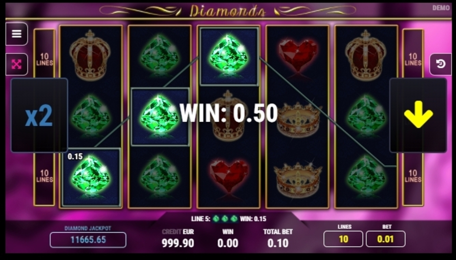
Task: Open the hamburger menu
Action: 16,34
